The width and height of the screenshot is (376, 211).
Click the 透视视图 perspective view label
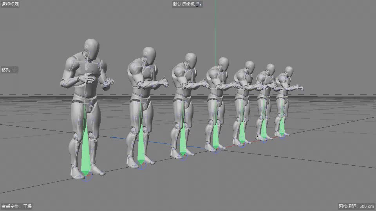pyautogui.click(x=10, y=4)
